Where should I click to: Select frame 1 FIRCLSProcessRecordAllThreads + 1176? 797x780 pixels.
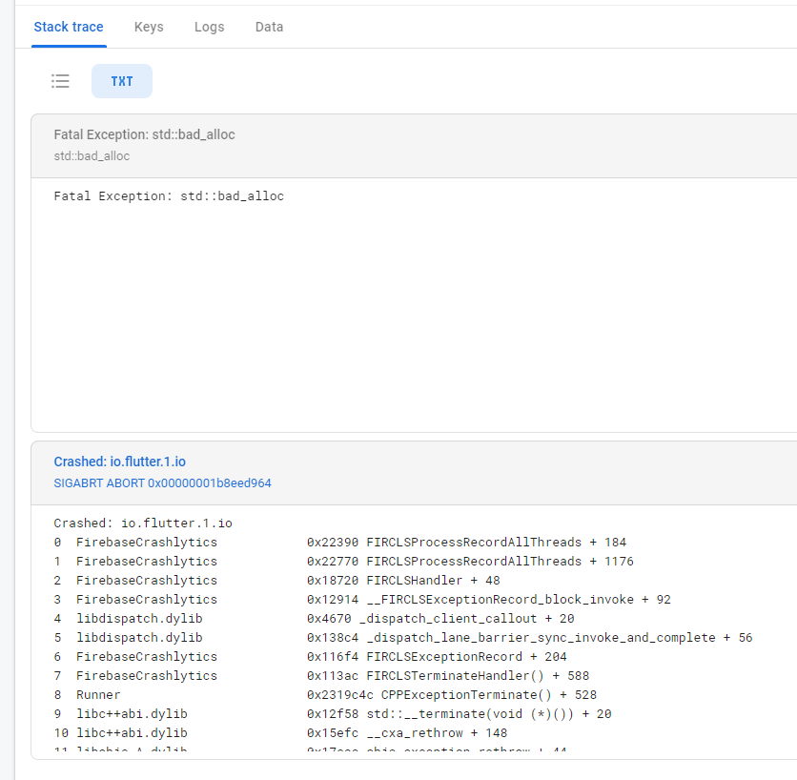343,562
